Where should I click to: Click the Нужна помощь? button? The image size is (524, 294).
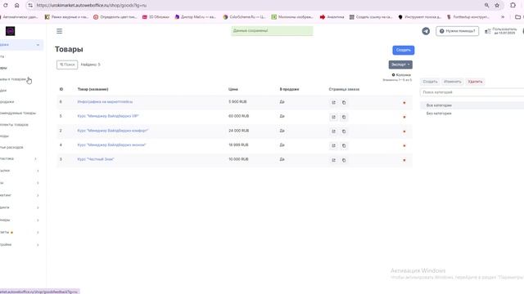(457, 31)
